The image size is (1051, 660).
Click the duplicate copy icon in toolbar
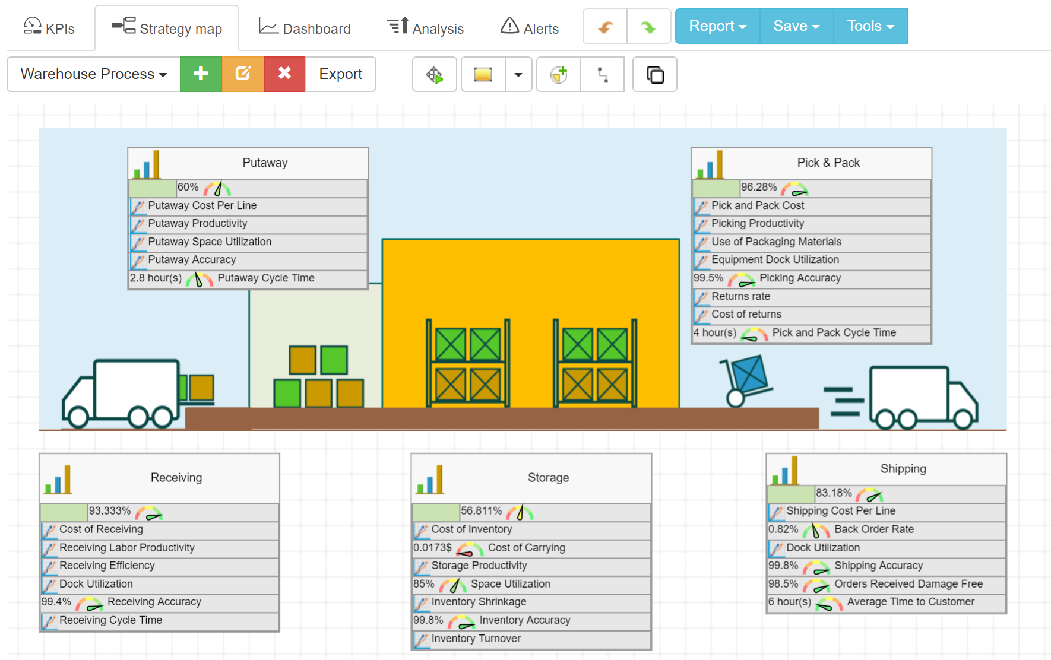point(654,75)
